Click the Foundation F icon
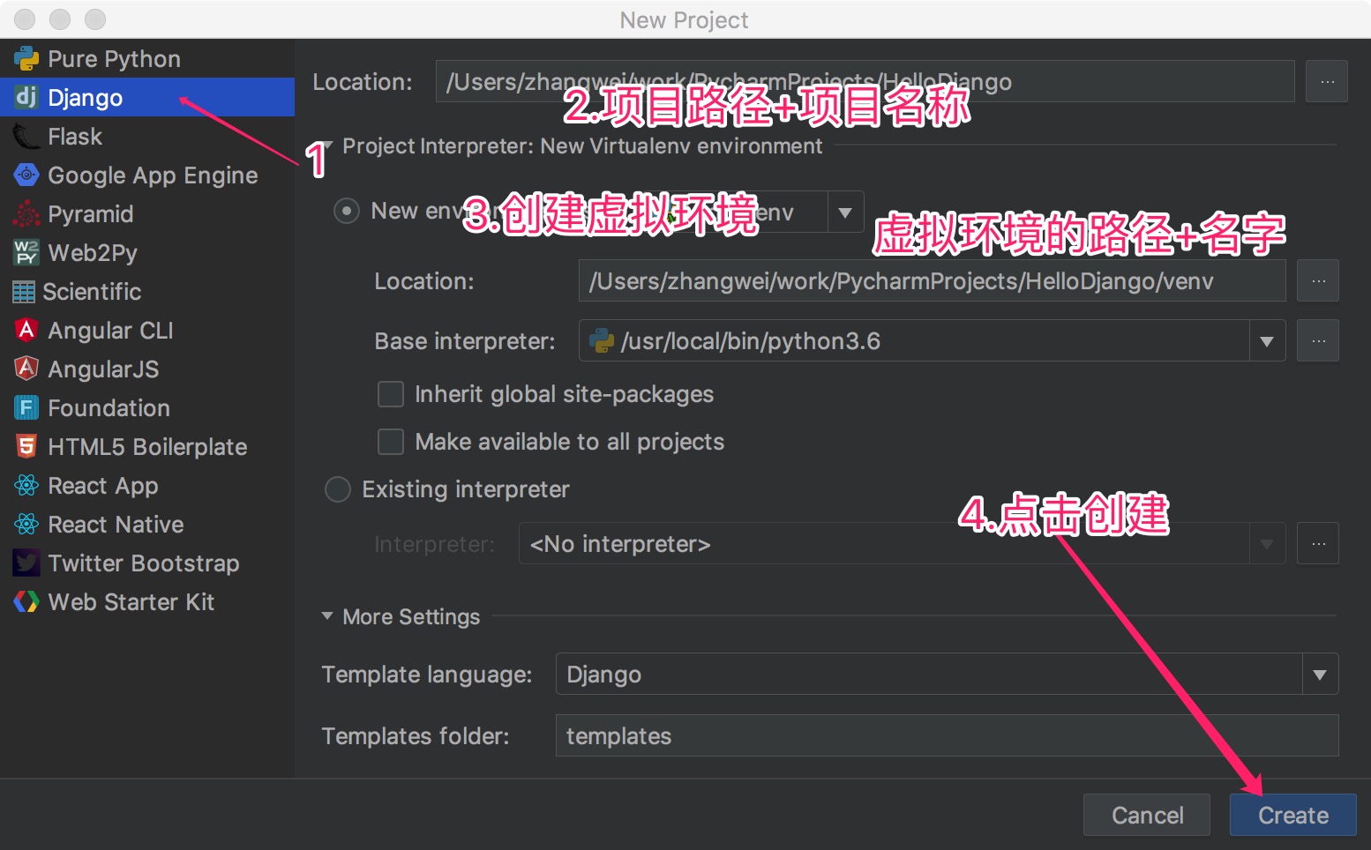This screenshot has height=850, width=1371. point(26,407)
